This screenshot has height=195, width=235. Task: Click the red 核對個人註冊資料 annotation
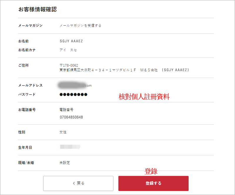144,96
